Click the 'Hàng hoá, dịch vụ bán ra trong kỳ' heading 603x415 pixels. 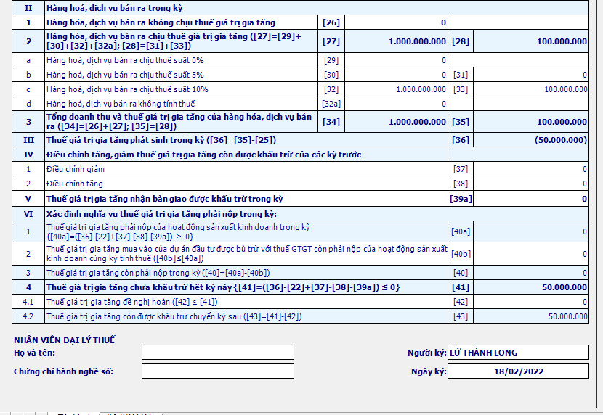tap(115, 8)
